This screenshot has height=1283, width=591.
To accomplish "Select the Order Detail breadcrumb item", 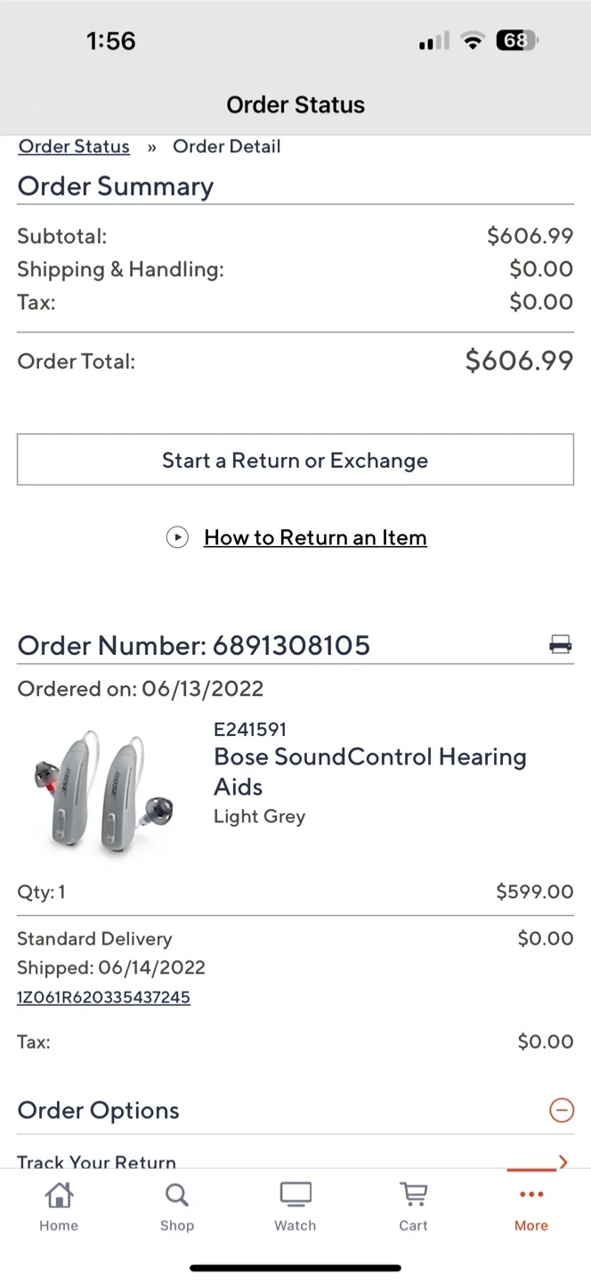I will coord(227,146).
